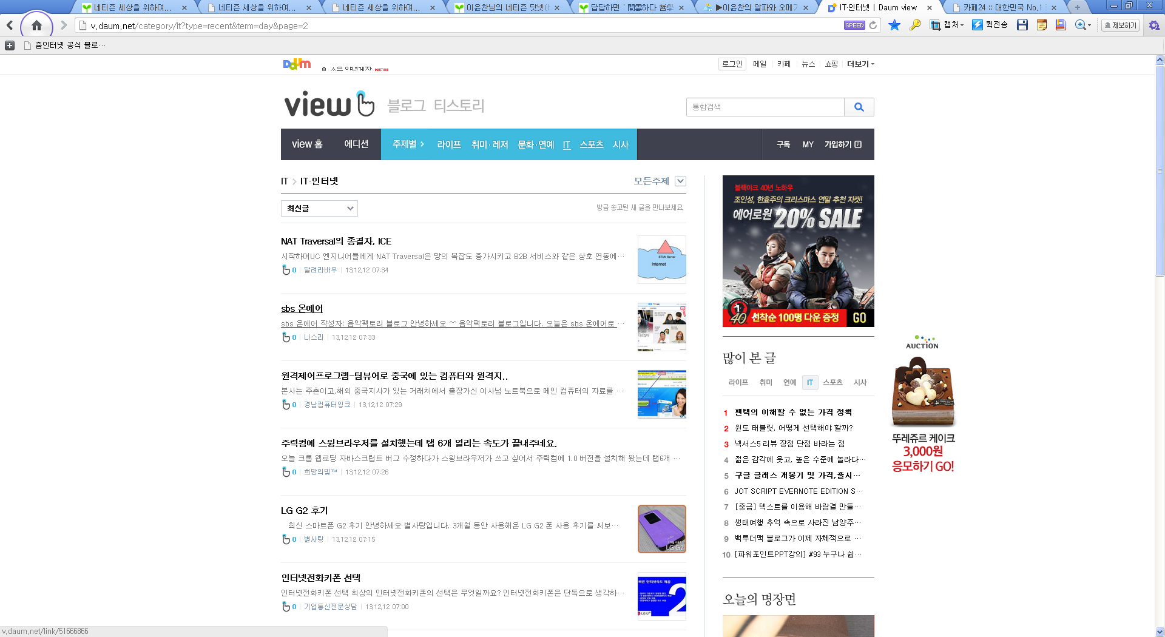Go forward with the forward arrow
Screen dimensions: 1165x637
(x=63, y=25)
